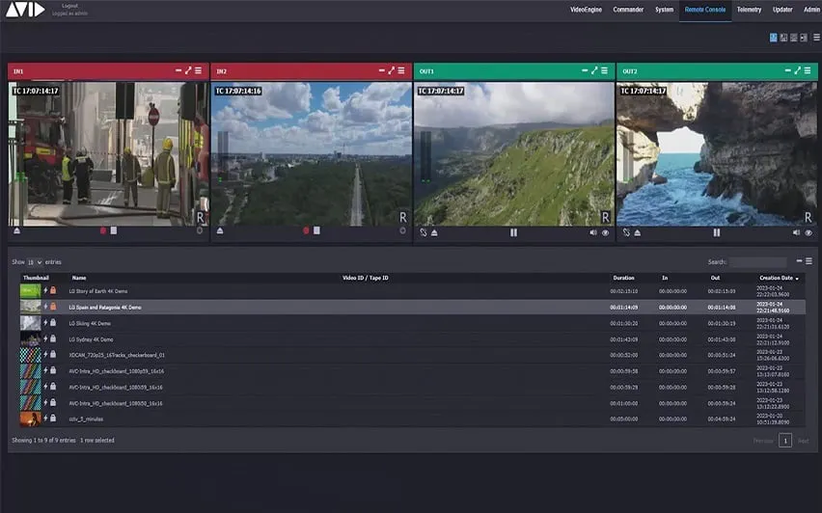Expand the IN2 panel to fullscreen
Viewport: 822px width, 513px height.
click(391, 70)
